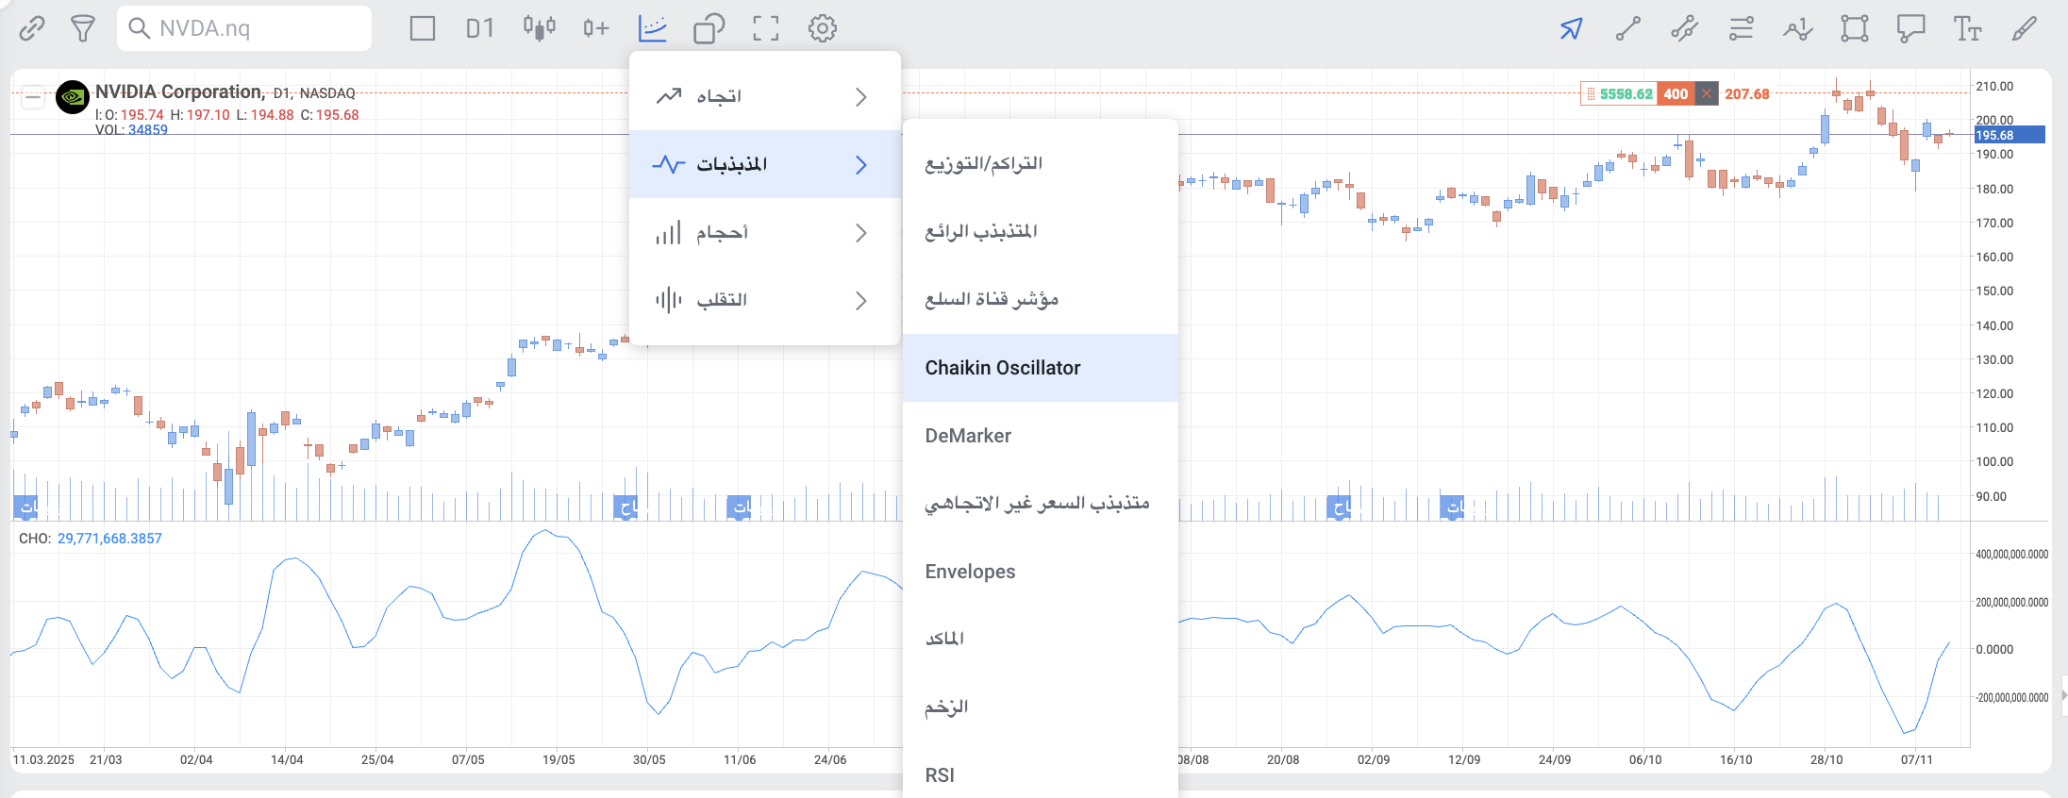Select the wave pattern drawing tool
This screenshot has width=2068, height=798.
click(1798, 28)
